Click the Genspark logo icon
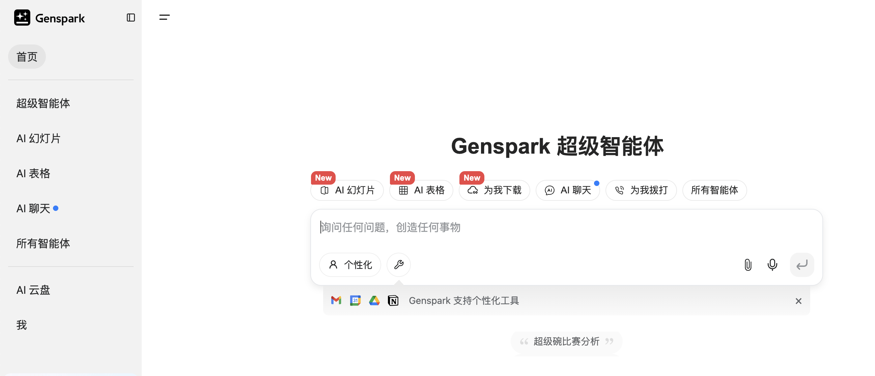This screenshot has height=376, width=875. point(22,18)
